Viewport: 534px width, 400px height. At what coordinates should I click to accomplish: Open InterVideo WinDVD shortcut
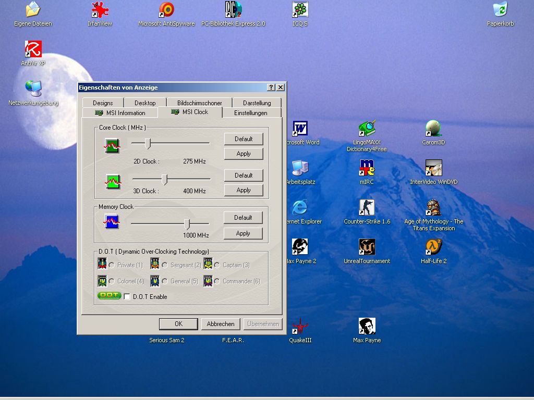click(x=433, y=168)
